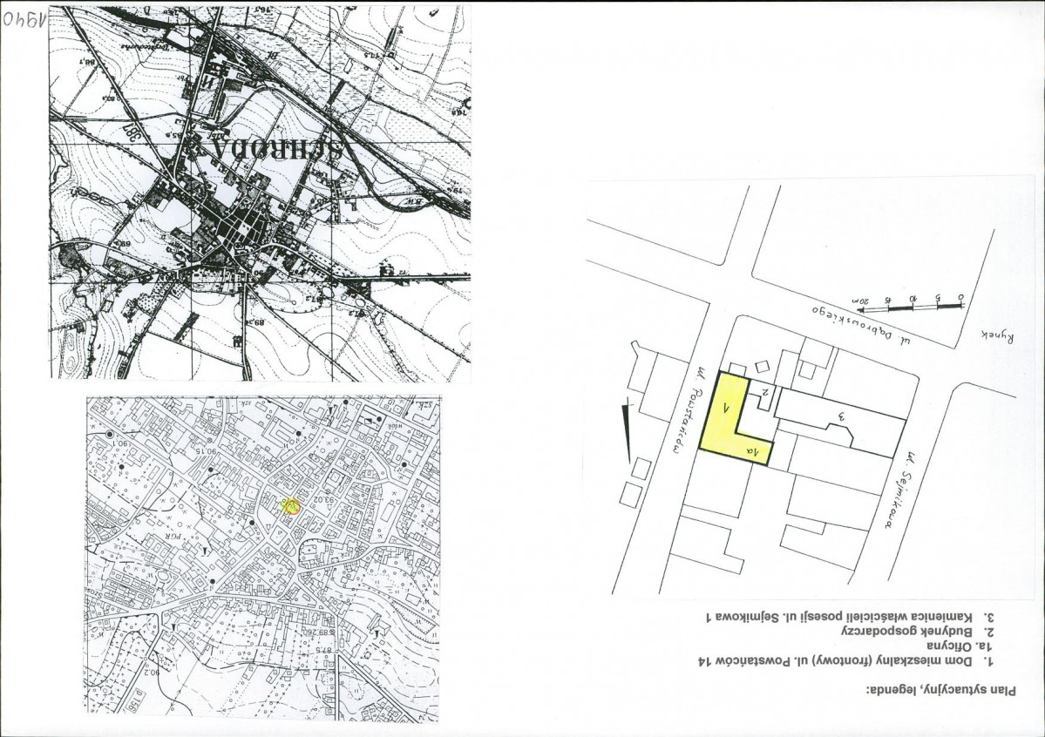Click the 'Plan sytuacyjny, legenda' heading
Screen dimensions: 1045x737
tap(941, 690)
